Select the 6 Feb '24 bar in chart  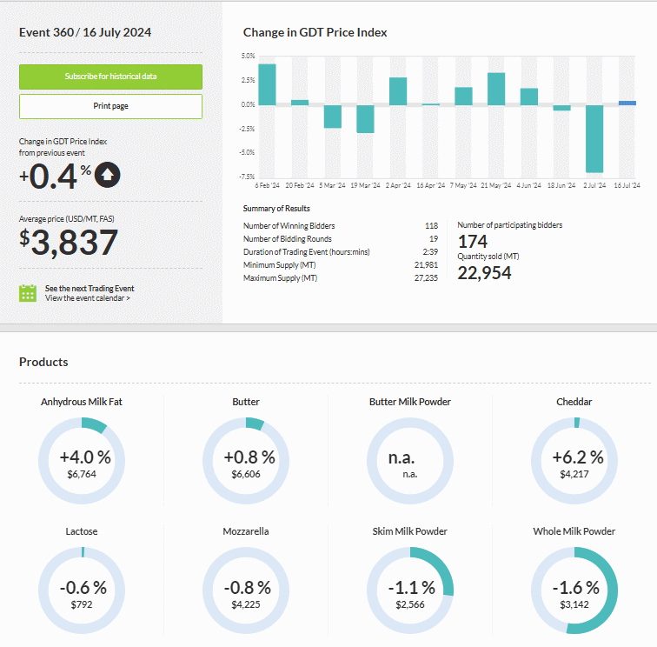click(267, 84)
